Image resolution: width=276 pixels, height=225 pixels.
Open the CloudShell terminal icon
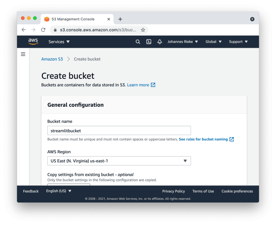[149, 41]
